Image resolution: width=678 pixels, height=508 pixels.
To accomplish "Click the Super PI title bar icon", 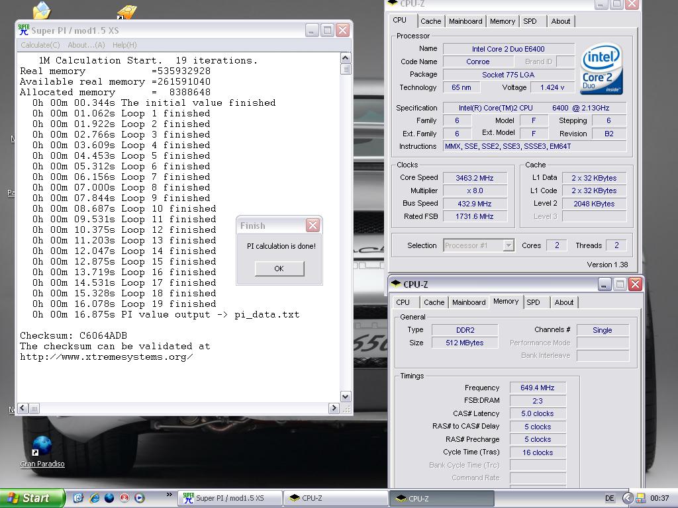I will (x=23, y=30).
